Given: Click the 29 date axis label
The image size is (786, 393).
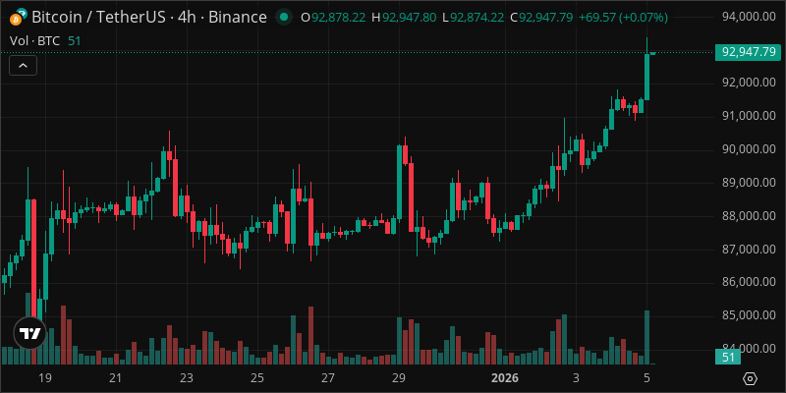Looking at the screenshot, I should 399,377.
